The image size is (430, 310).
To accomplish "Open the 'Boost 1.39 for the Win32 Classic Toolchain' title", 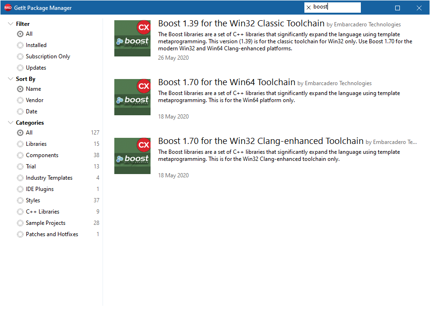I will (241, 24).
